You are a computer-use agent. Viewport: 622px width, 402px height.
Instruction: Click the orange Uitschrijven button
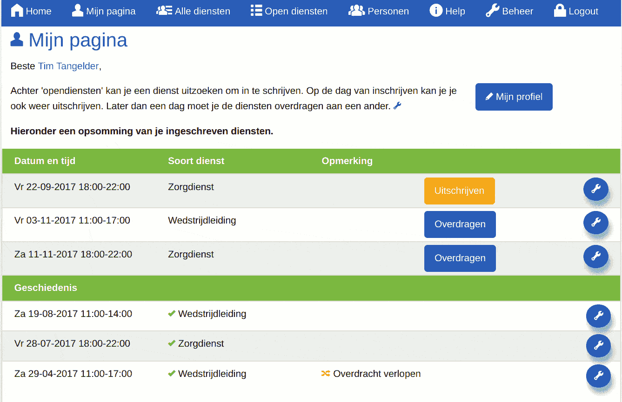pyautogui.click(x=459, y=191)
